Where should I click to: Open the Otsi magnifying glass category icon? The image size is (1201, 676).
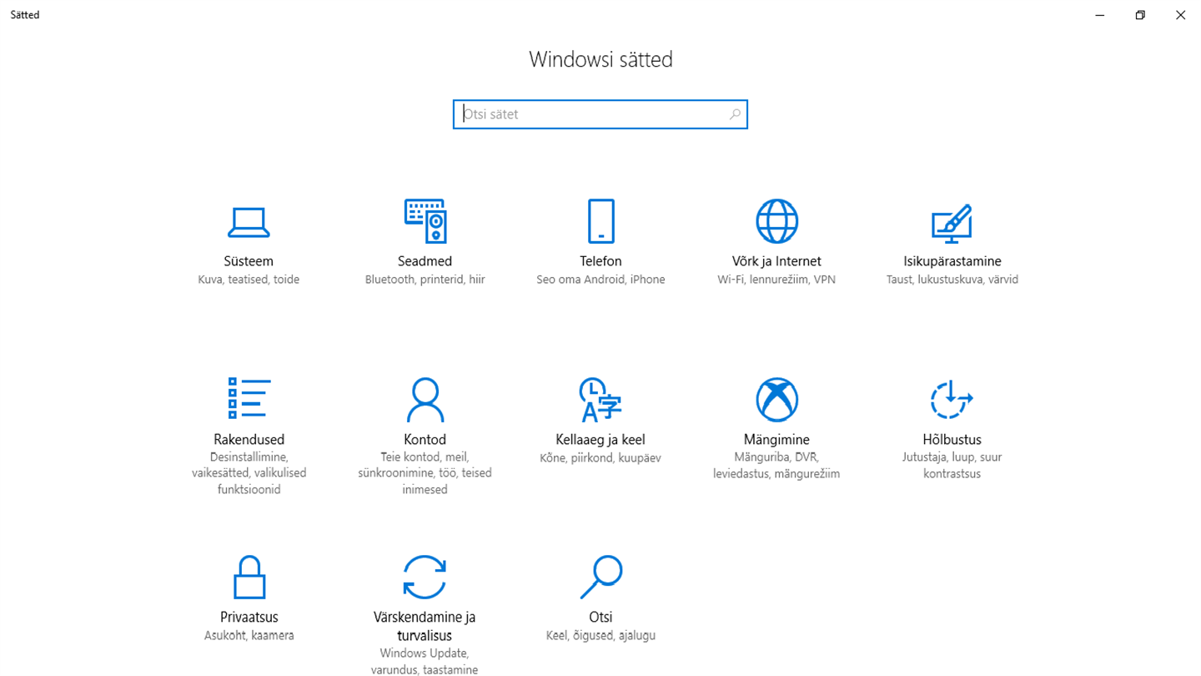(x=600, y=578)
